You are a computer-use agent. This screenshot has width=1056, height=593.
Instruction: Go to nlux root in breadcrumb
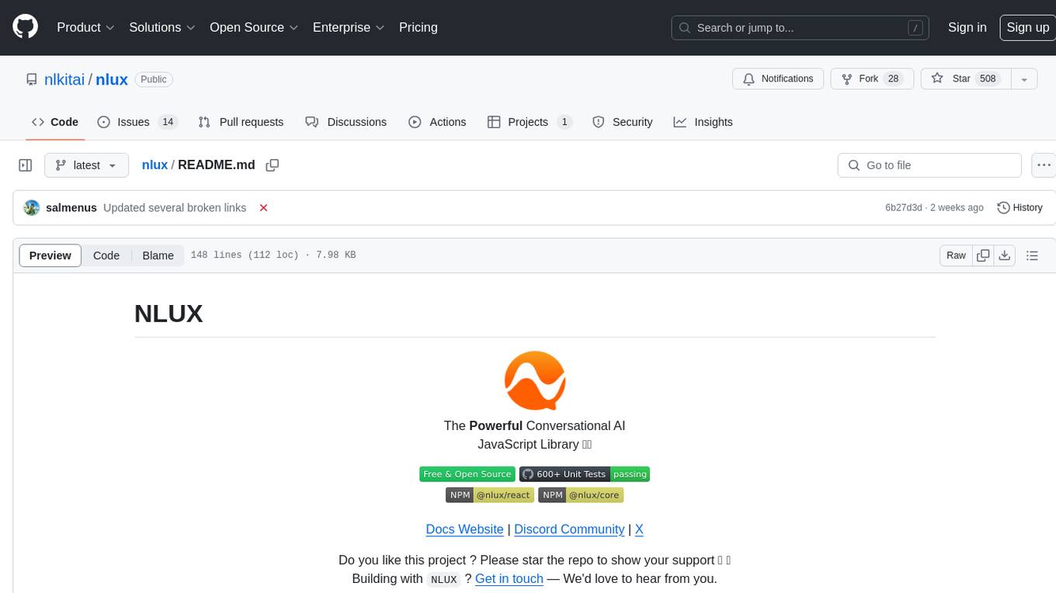click(155, 165)
